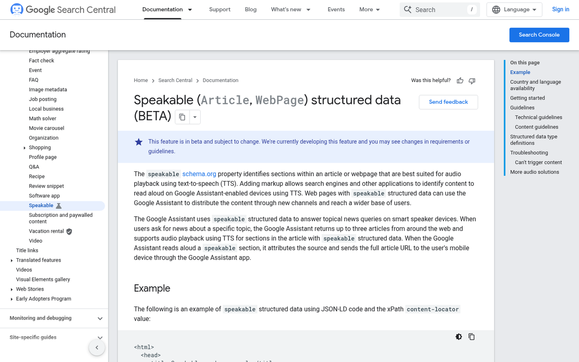Select Recipe in the sidebar navigation
Screen dimensions: 579x362
click(37, 176)
